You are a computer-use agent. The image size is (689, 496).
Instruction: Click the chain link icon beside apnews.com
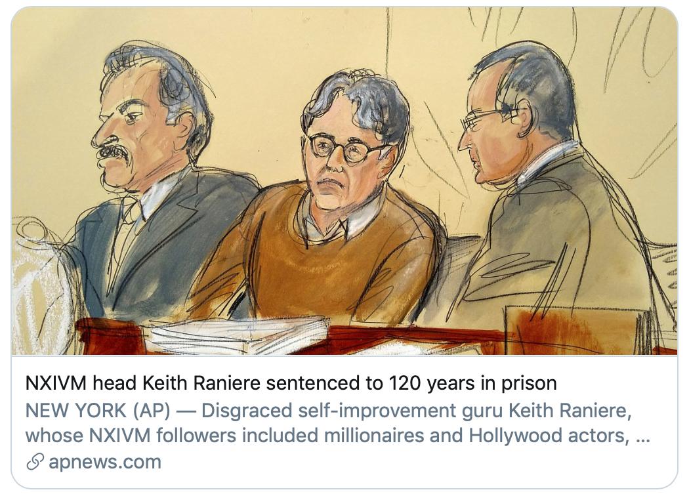pos(35,462)
